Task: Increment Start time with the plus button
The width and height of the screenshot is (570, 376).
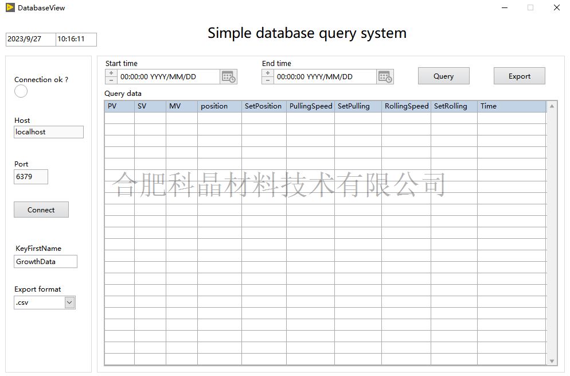Action: [111, 73]
